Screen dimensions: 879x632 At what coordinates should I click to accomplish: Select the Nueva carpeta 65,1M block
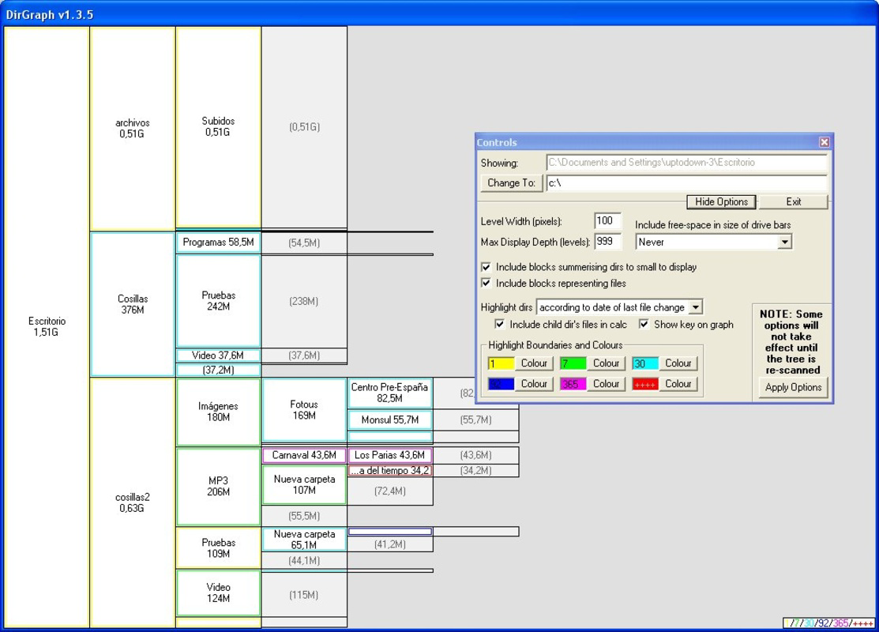tap(304, 540)
